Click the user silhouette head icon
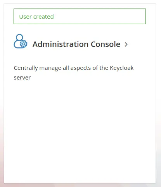 pyautogui.click(x=19, y=37)
